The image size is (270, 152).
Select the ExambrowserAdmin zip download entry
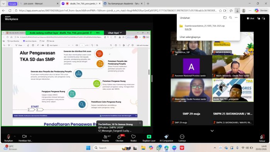pyautogui.click(x=208, y=27)
